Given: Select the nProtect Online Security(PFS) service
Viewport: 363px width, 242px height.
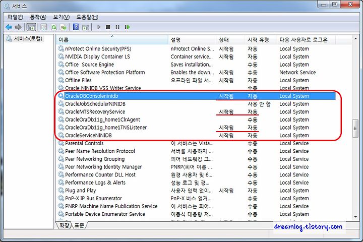Looking at the screenshot, I should pos(196,49).
